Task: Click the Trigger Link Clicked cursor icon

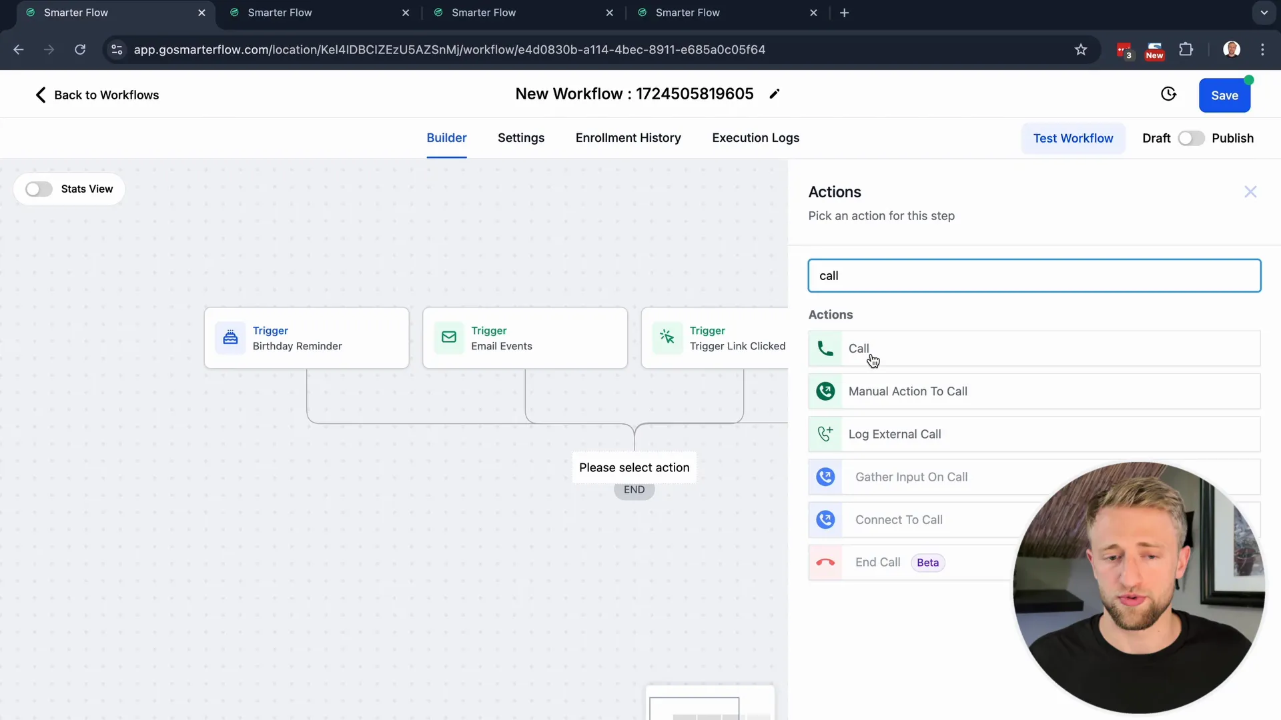Action: tap(667, 337)
